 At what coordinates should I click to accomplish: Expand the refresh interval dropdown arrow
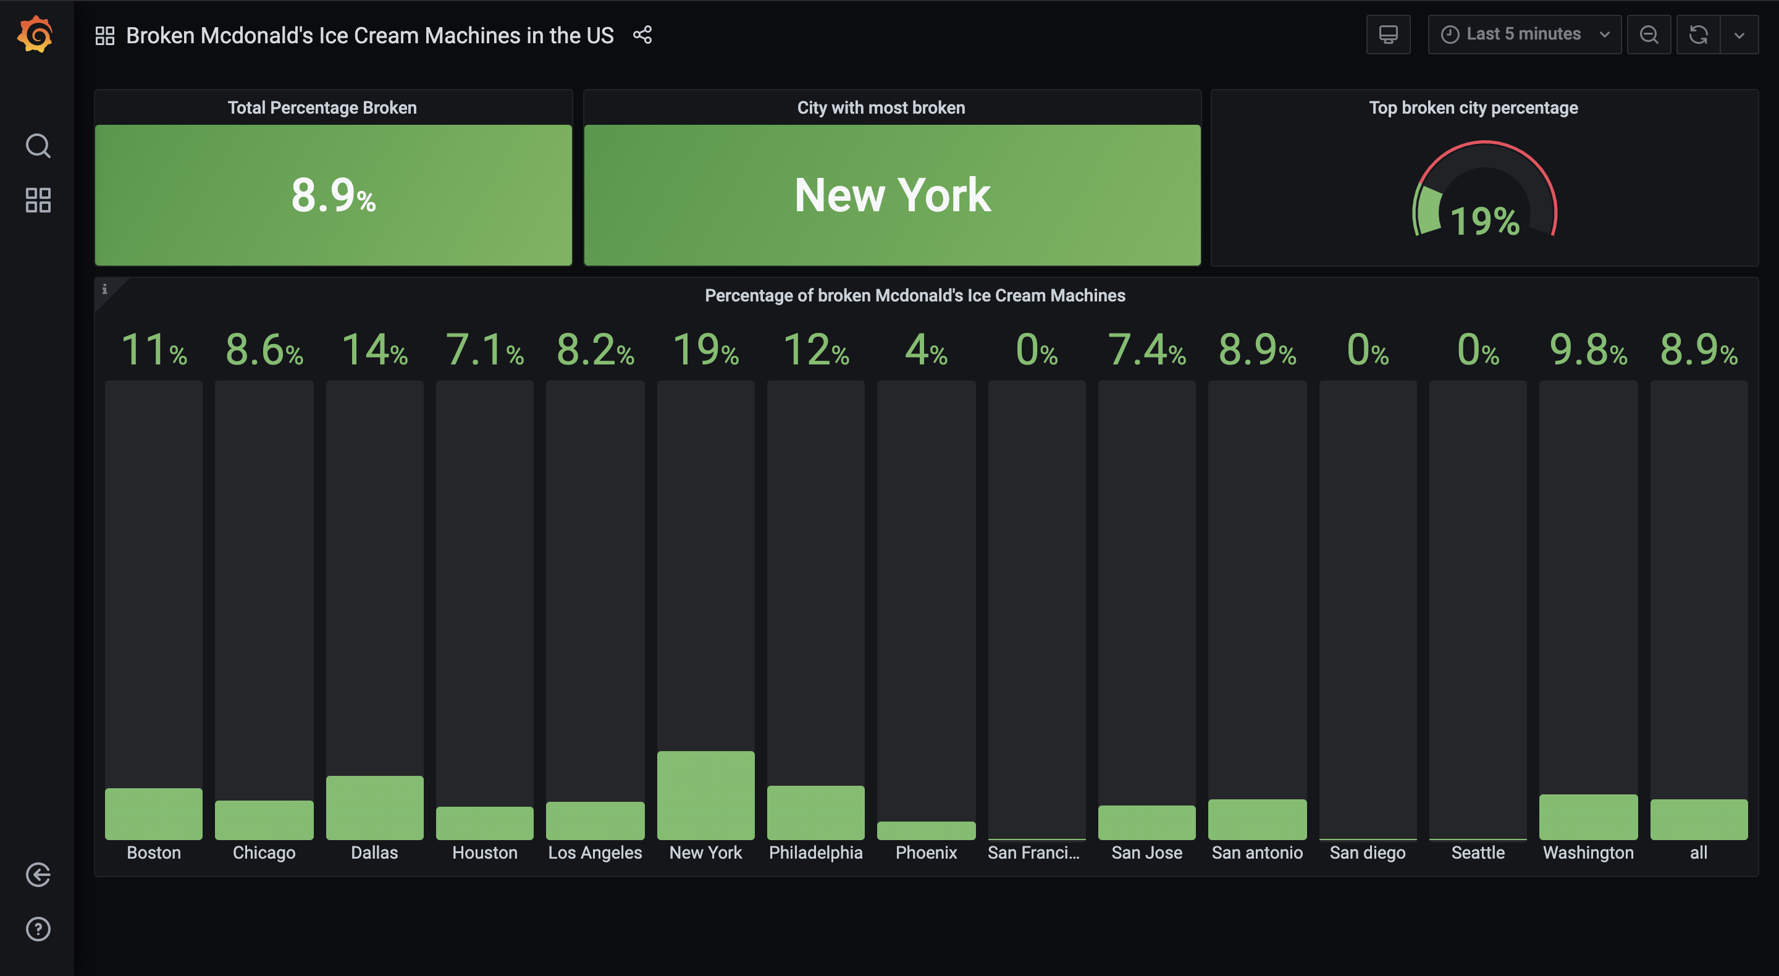pyautogui.click(x=1739, y=35)
